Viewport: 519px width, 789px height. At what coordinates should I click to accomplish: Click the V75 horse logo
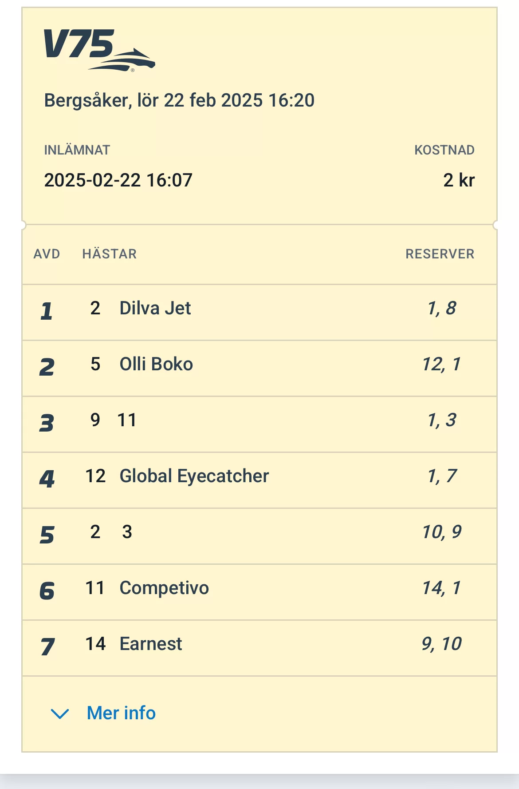coord(99,49)
